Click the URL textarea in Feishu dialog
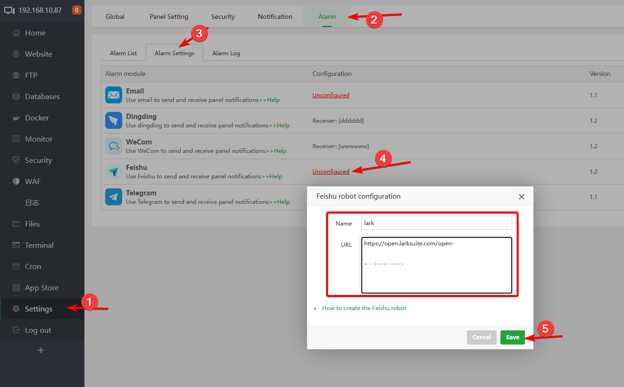The height and width of the screenshot is (387, 624). (x=437, y=265)
